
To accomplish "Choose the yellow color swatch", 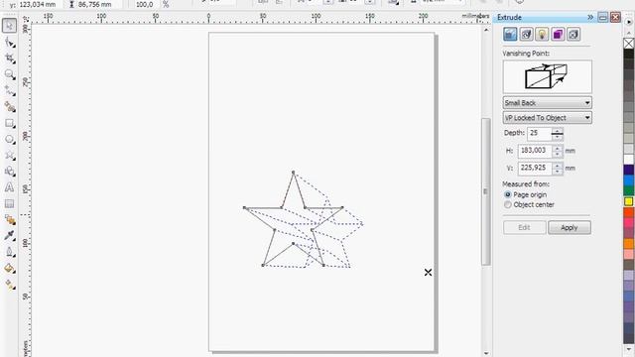I will 628,201.
